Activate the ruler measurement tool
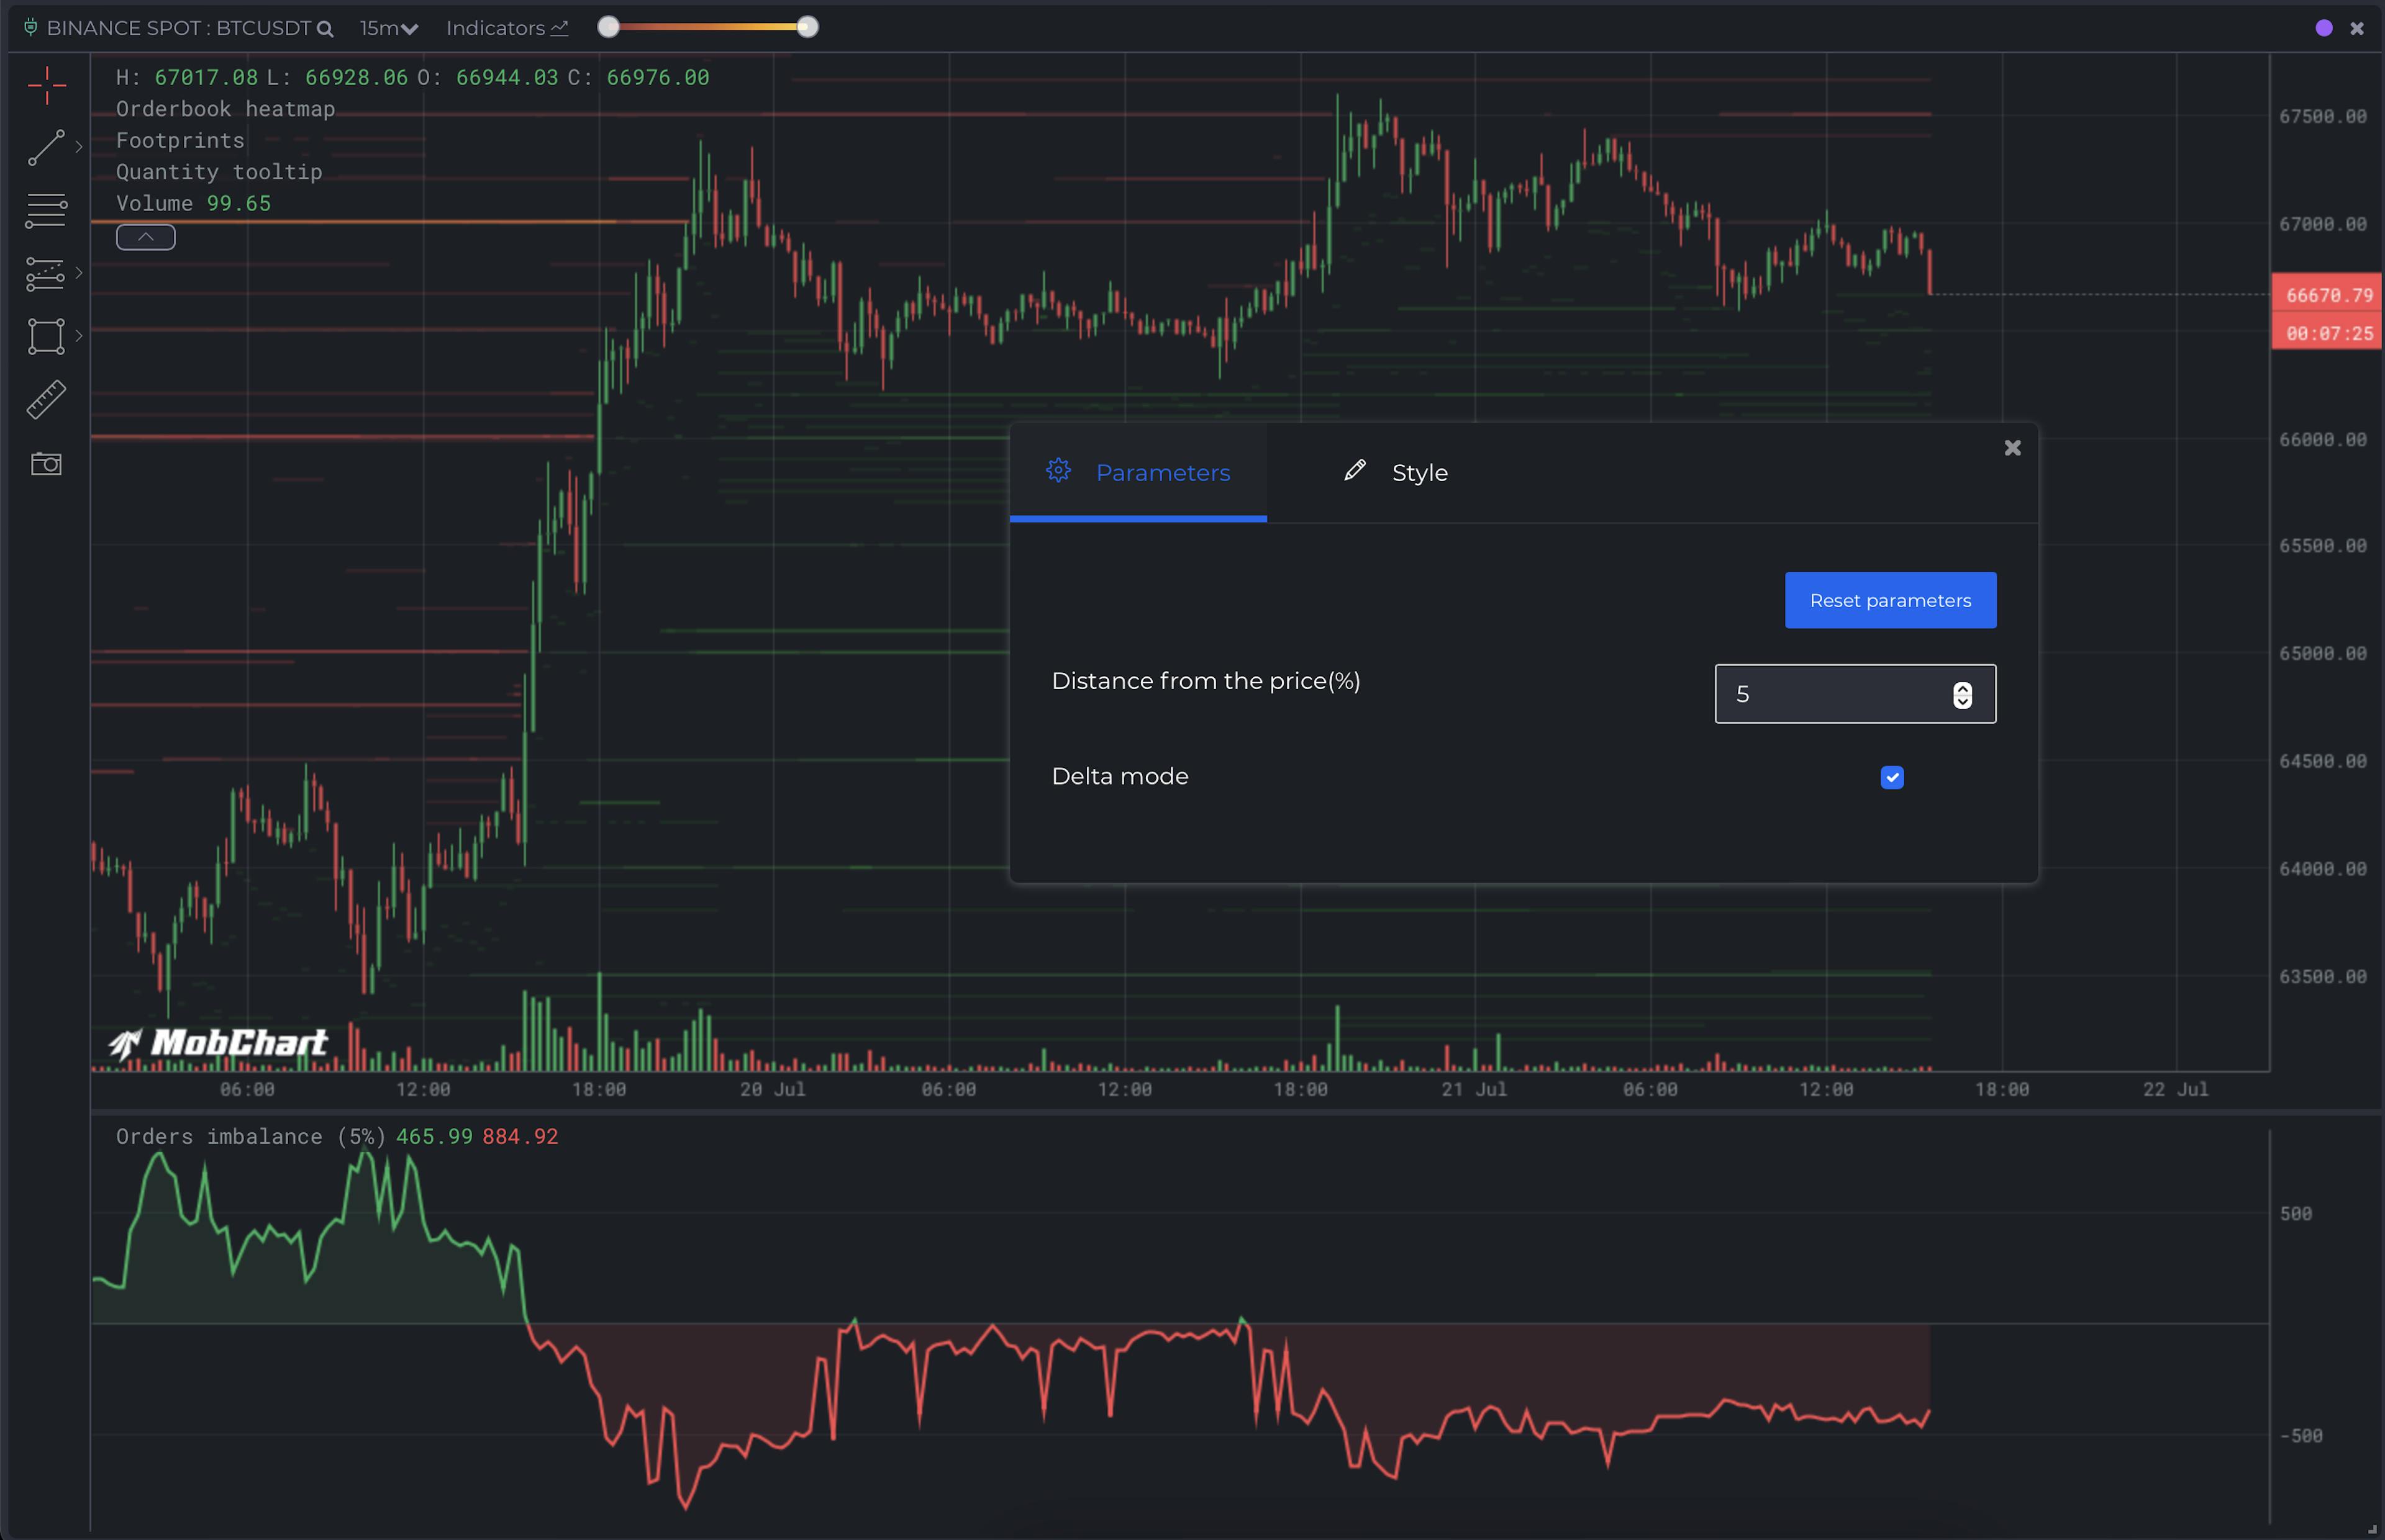 point(46,399)
